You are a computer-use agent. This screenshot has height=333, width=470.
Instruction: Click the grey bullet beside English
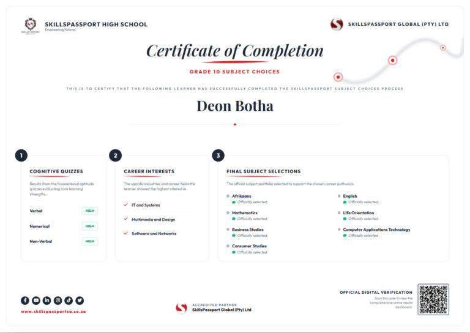pyautogui.click(x=339, y=196)
